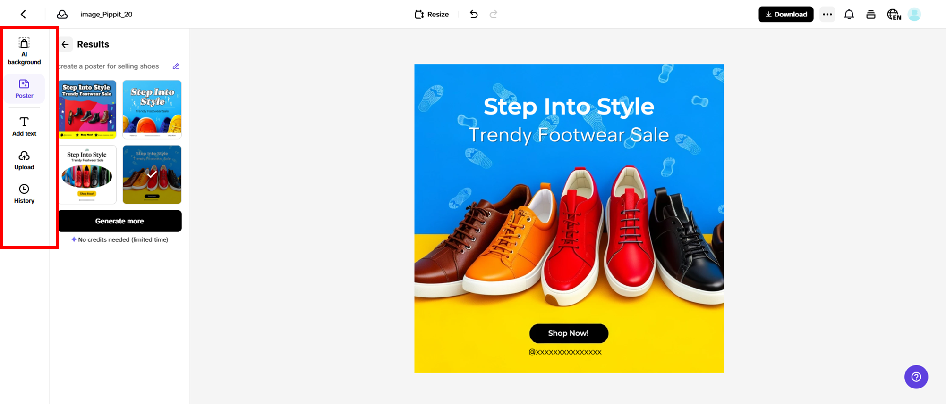Open the three-dots more options menu
Image resolution: width=946 pixels, height=404 pixels.
click(x=827, y=14)
